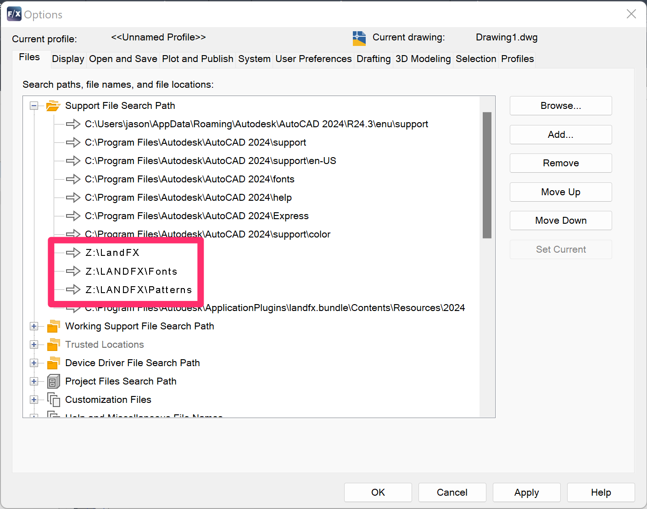647x509 pixels.
Task: Open Help from the dialog footer
Action: point(601,492)
